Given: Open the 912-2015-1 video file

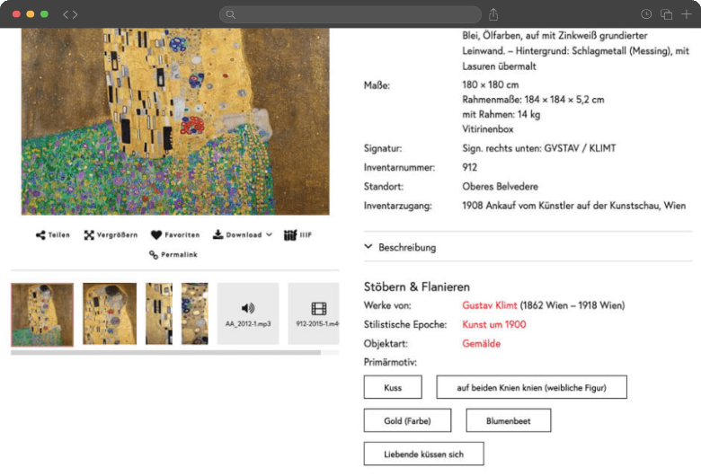Looking at the screenshot, I should click(314, 313).
